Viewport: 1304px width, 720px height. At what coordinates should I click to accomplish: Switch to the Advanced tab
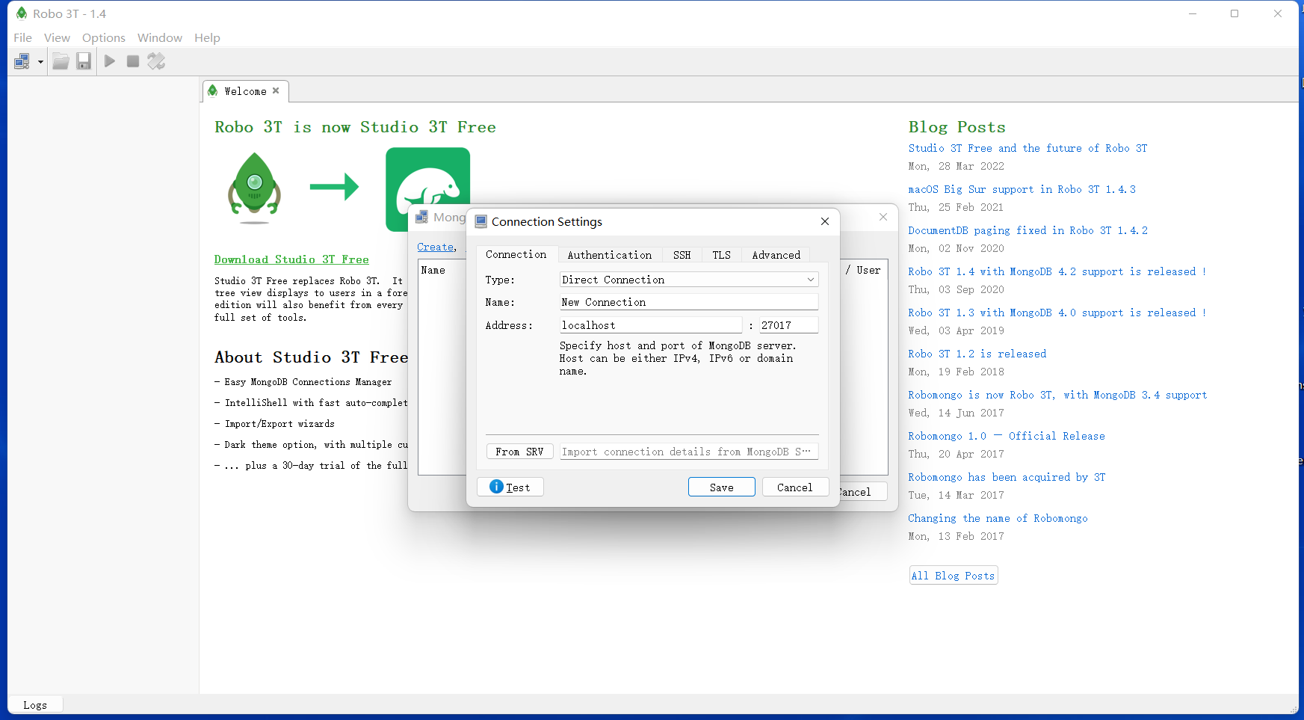point(776,255)
